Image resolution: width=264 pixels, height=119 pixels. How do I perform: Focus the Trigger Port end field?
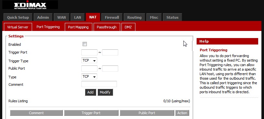(x=110, y=52)
